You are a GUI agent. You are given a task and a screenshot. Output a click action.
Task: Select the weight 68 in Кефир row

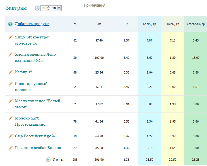(75, 72)
